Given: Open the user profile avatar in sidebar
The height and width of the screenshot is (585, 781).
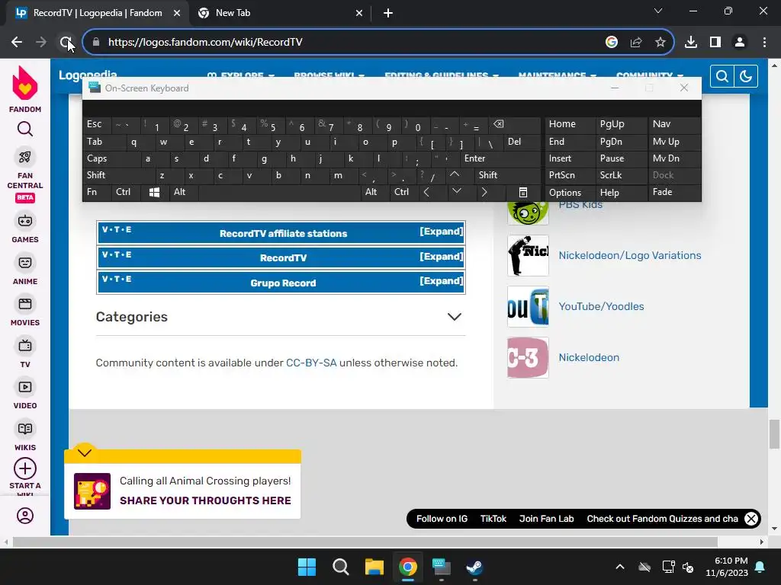Looking at the screenshot, I should [25, 516].
